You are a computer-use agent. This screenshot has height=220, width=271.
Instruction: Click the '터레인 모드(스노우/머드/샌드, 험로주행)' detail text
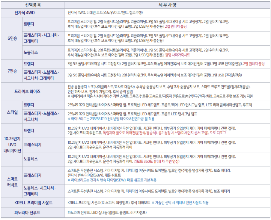pos(115,12)
